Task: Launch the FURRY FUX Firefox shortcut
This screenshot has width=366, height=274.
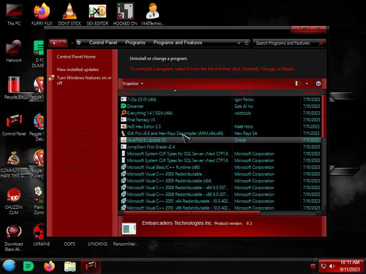Action: tap(42, 14)
